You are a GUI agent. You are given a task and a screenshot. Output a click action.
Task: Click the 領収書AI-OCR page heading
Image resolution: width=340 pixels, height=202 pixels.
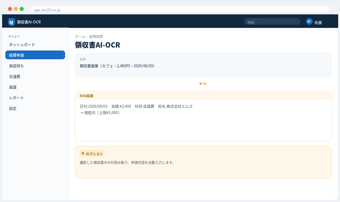97,45
